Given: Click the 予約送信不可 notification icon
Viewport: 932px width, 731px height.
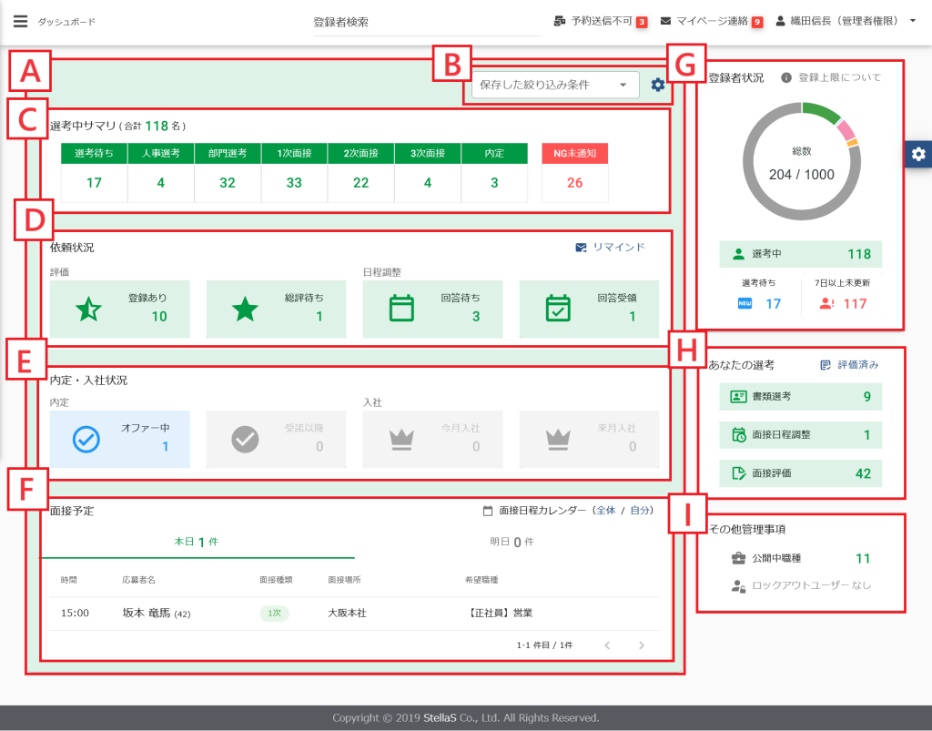Looking at the screenshot, I should pyautogui.click(x=559, y=21).
